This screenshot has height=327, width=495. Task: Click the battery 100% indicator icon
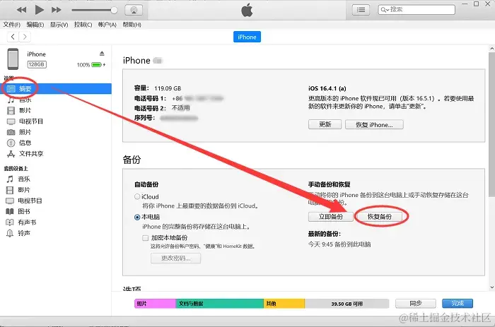[x=97, y=65]
